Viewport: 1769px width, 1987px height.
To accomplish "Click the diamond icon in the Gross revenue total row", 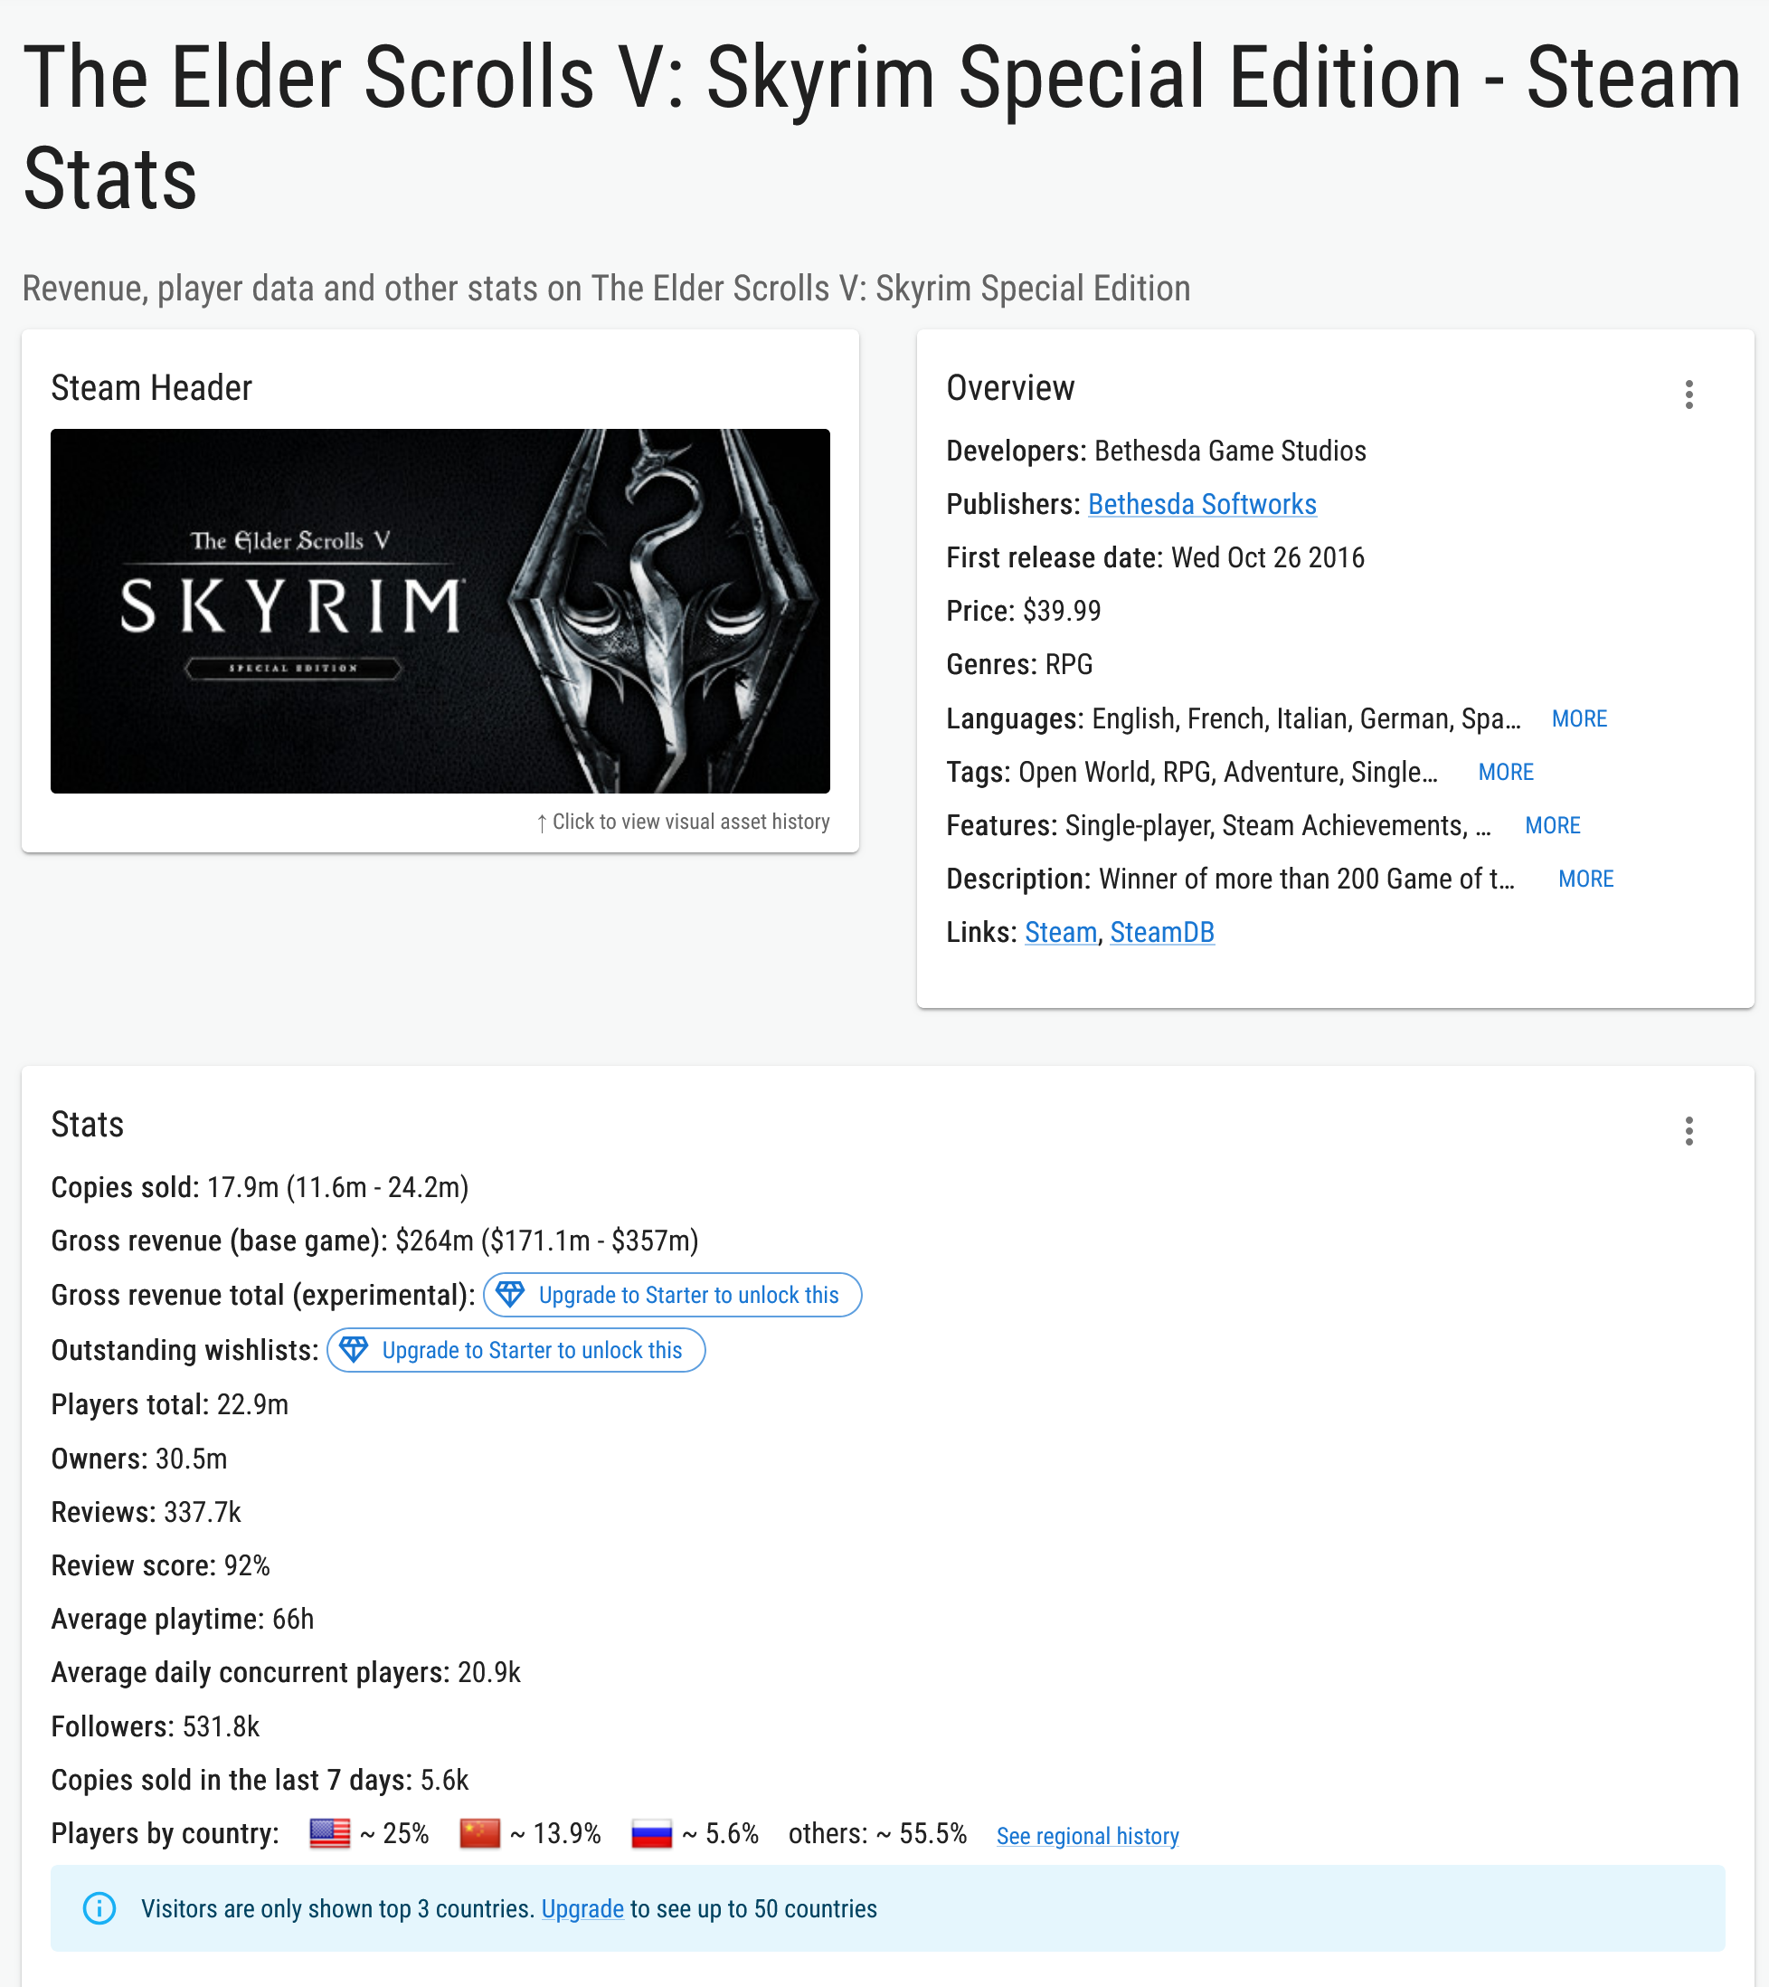I will [x=510, y=1295].
